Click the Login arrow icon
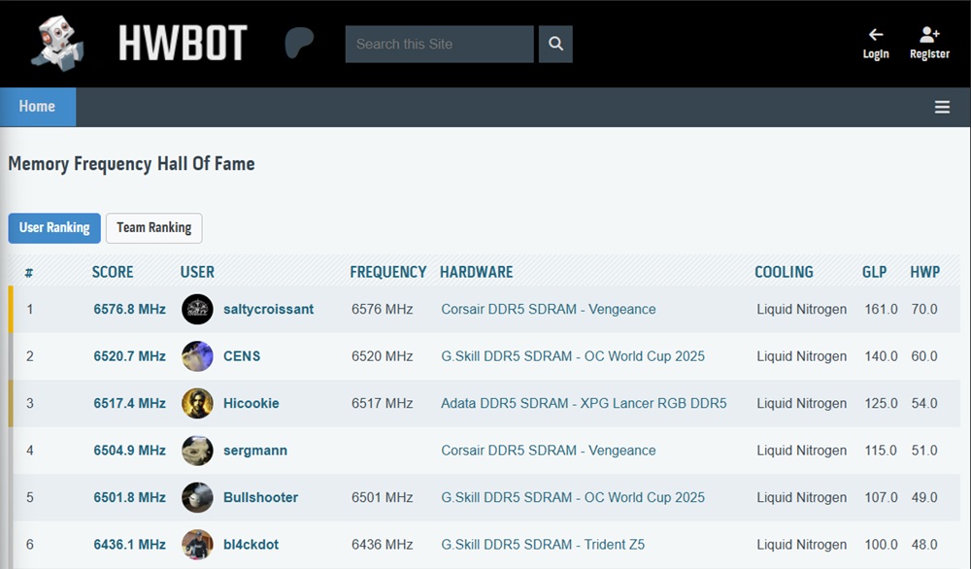 coord(875,34)
